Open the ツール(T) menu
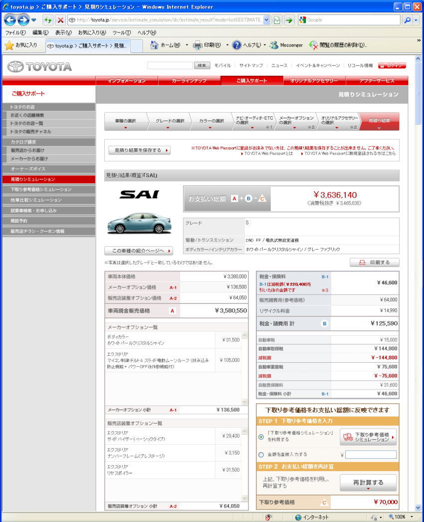This screenshot has height=522, width=424. (122, 32)
